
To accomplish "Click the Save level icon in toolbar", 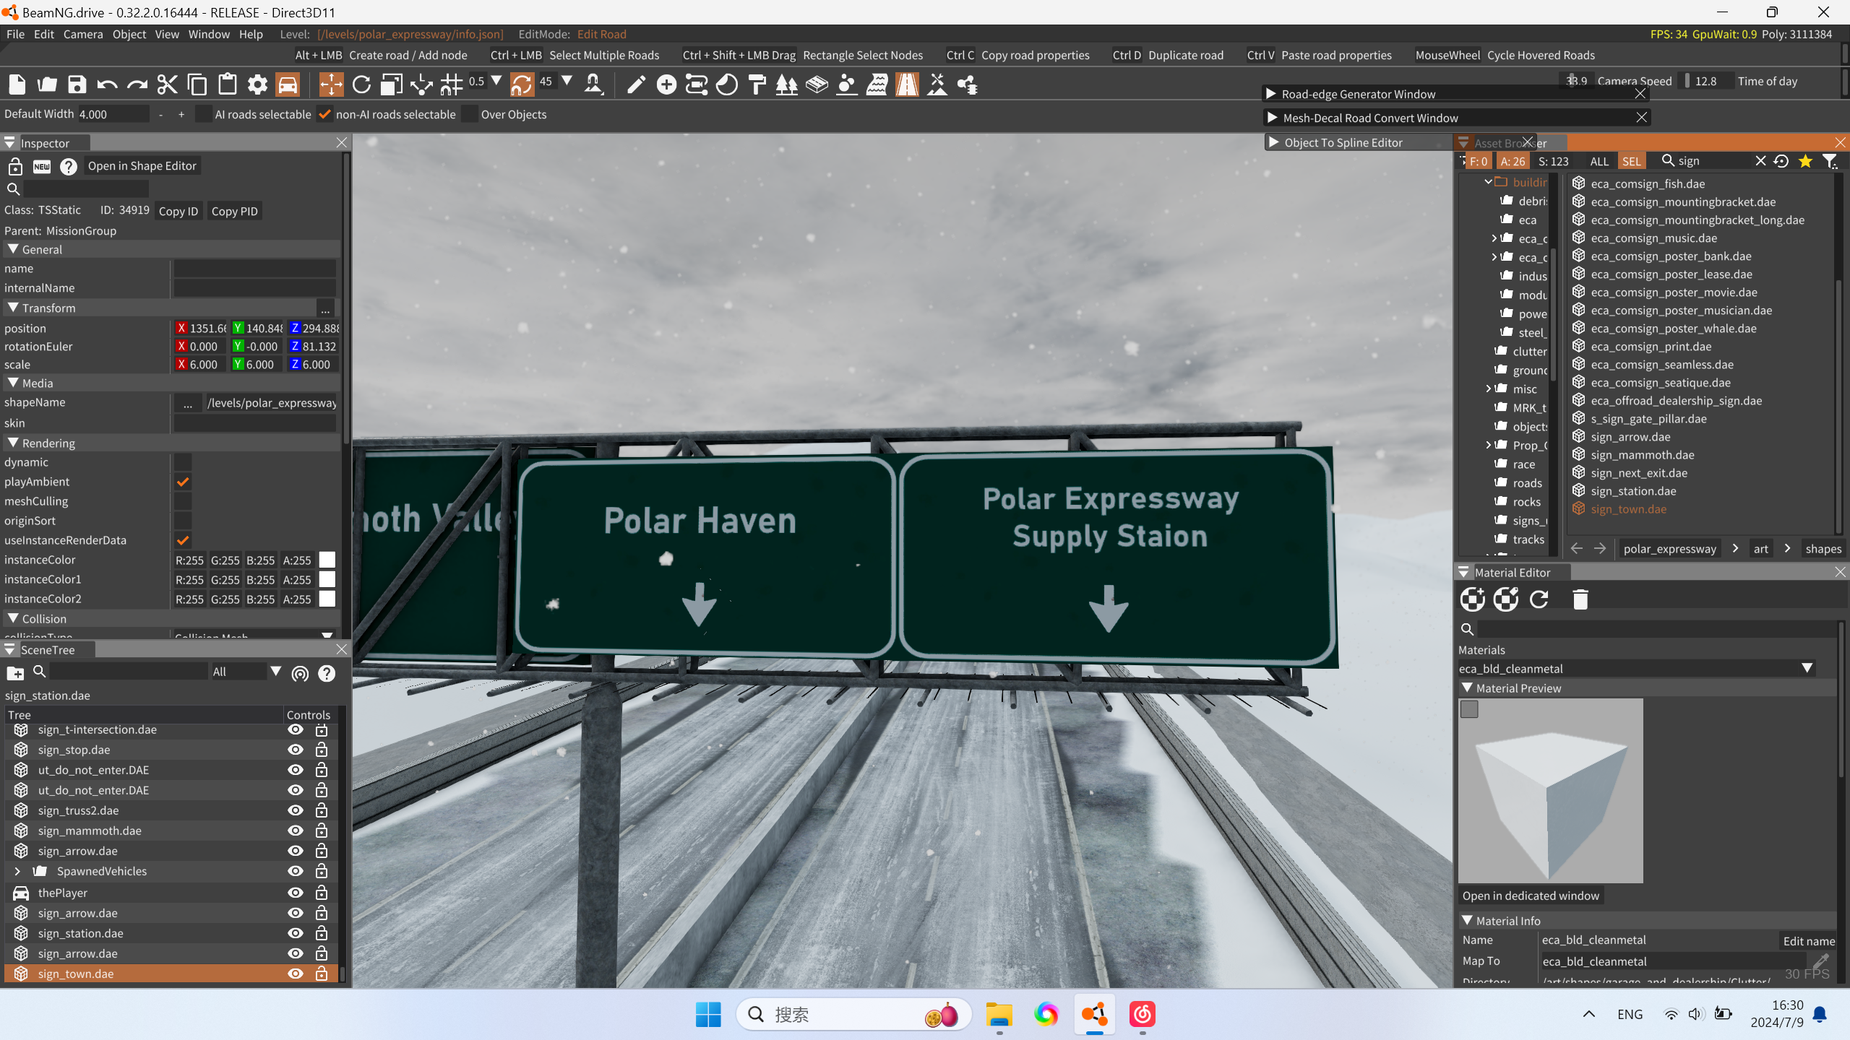I will point(77,84).
